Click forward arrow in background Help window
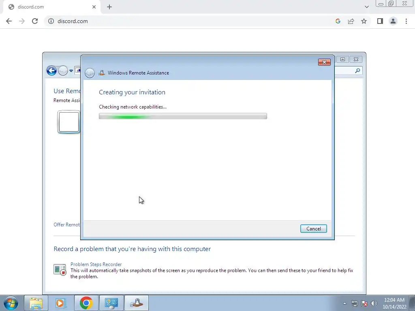Viewport: 415px width, 311px height. point(63,70)
